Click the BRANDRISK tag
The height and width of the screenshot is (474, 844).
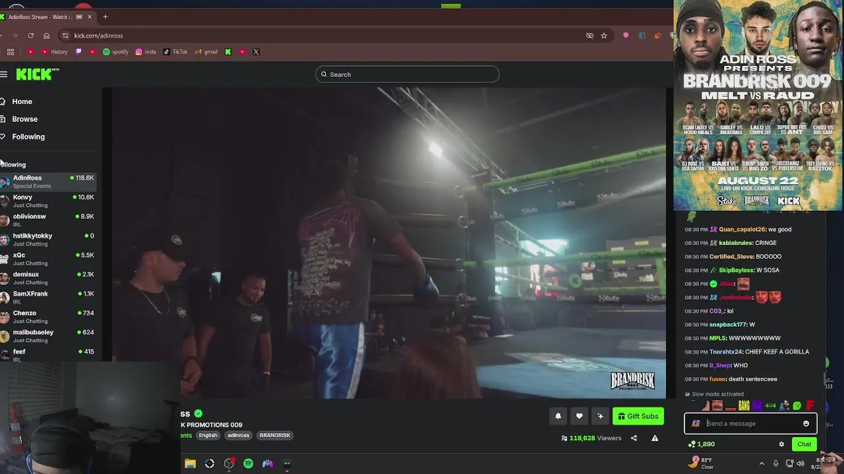(275, 435)
